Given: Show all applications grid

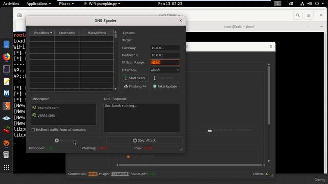Looking at the screenshot, I should (x=6, y=167).
